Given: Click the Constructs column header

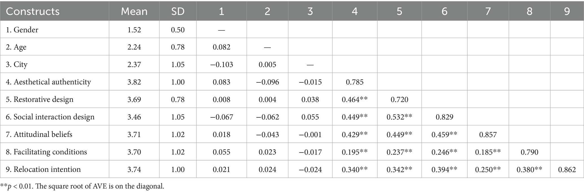Looking at the screenshot, I should pos(33,11).
